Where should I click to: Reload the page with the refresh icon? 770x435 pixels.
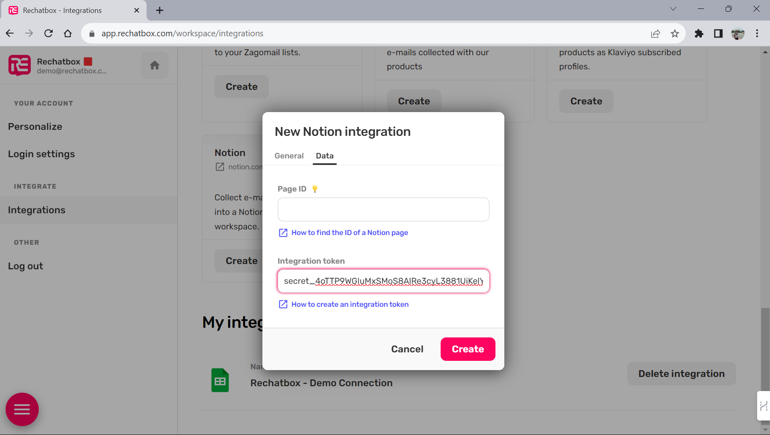(x=48, y=33)
